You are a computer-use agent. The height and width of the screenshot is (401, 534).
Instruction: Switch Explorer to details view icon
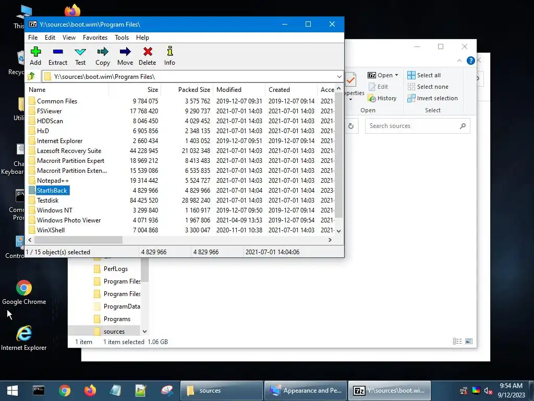[x=457, y=341]
